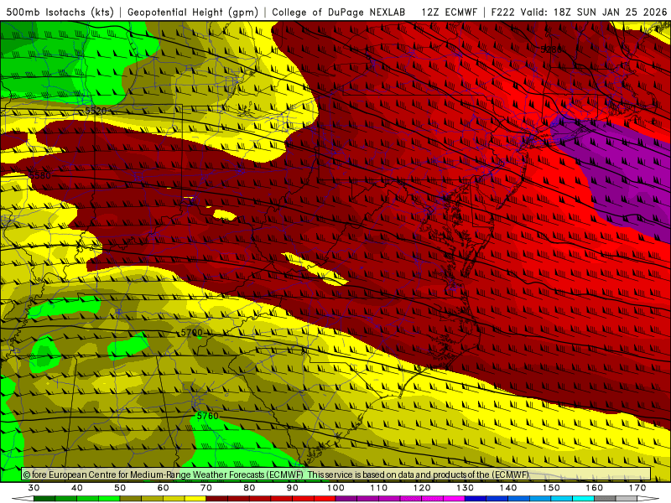Image resolution: width=671 pixels, height=503 pixels.
Task: Click the bright red swatch left of 100
Action: 325,499
